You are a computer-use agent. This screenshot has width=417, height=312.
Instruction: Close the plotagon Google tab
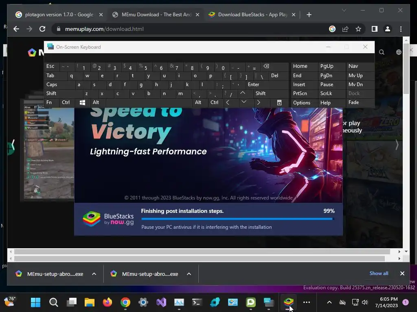tap(101, 15)
